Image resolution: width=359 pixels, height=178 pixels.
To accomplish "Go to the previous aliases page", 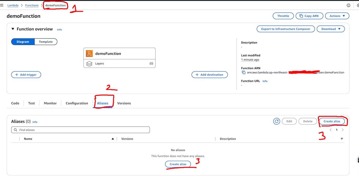I will (331, 130).
